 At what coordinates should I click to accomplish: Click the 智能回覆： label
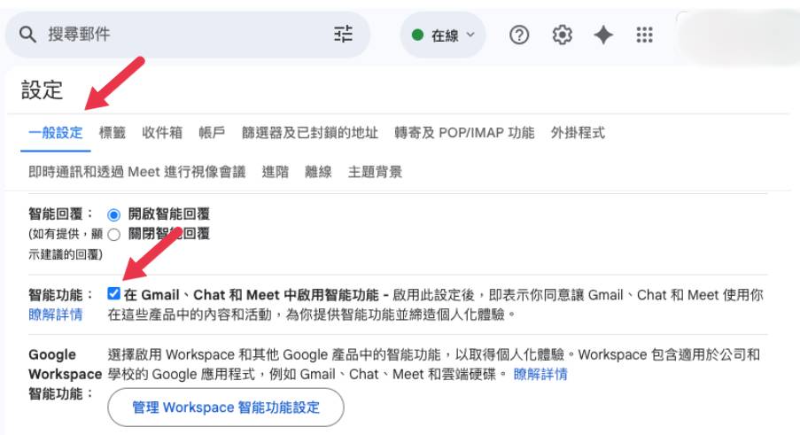click(x=61, y=214)
